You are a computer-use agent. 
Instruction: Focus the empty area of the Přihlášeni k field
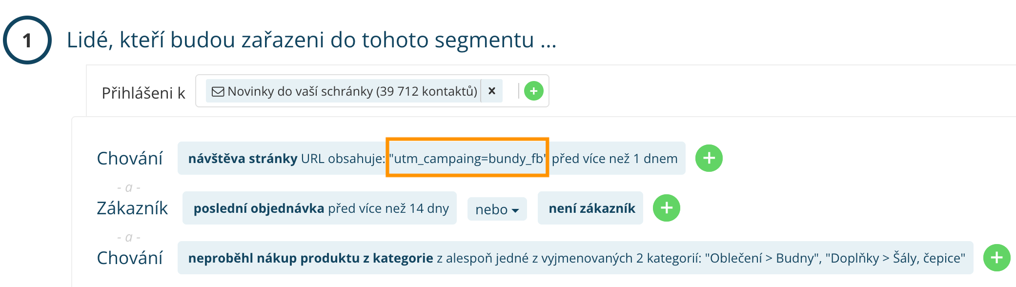pyautogui.click(x=510, y=91)
